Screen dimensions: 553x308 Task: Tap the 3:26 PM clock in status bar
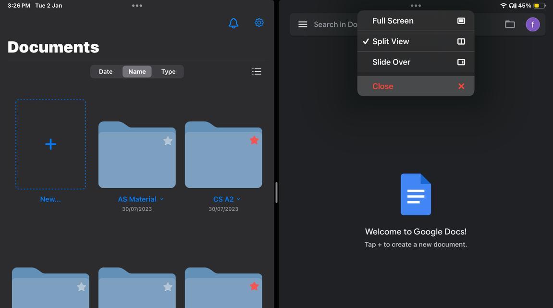coord(19,6)
